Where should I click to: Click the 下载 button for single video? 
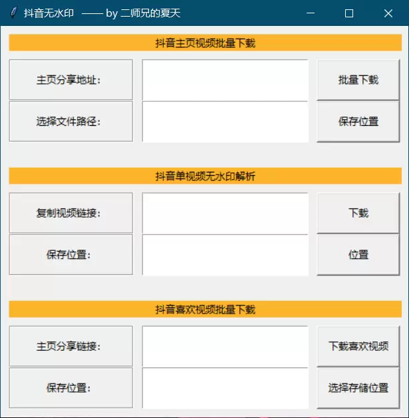tap(358, 213)
